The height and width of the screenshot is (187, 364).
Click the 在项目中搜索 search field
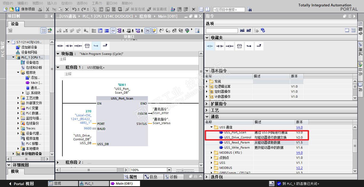click(229, 10)
